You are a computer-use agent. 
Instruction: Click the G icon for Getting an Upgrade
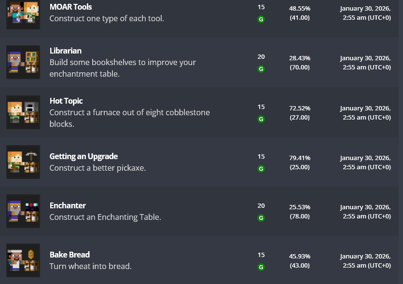pyautogui.click(x=261, y=169)
